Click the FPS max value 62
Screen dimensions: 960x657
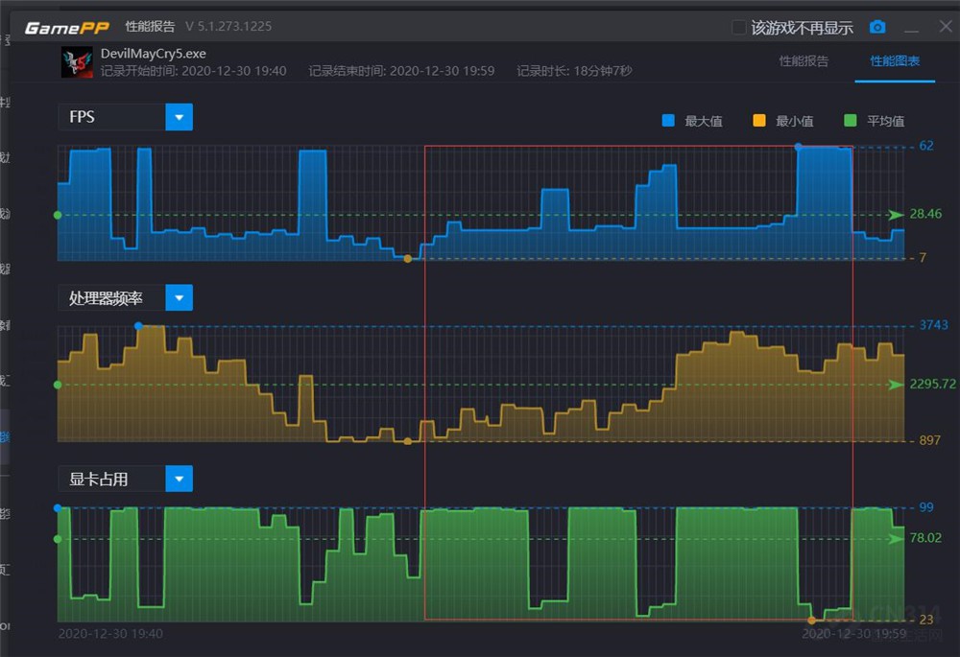coord(926,146)
